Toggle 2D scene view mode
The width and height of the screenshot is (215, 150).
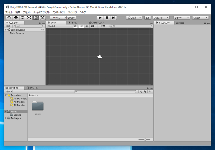coord(75,26)
